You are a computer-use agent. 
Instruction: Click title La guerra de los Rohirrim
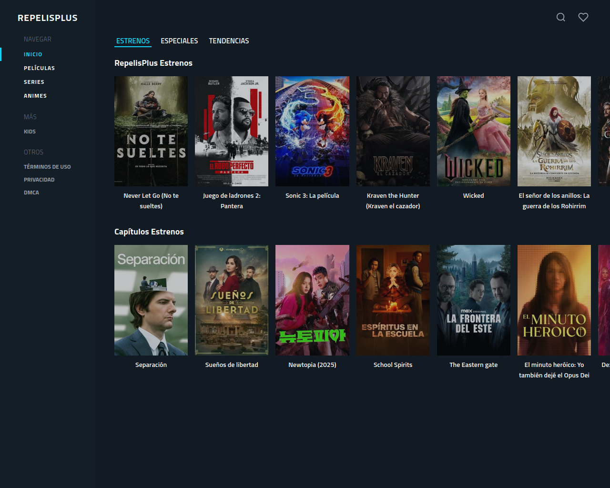coord(554,201)
